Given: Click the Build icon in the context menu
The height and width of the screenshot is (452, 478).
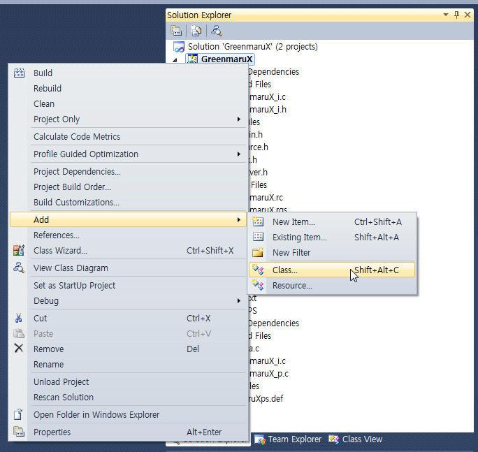Looking at the screenshot, I should click(19, 73).
